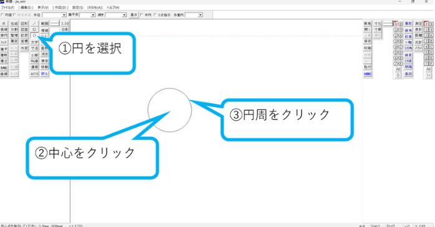Click the 基点 base point button
This screenshot has width=435, height=227.
pos(134,15)
